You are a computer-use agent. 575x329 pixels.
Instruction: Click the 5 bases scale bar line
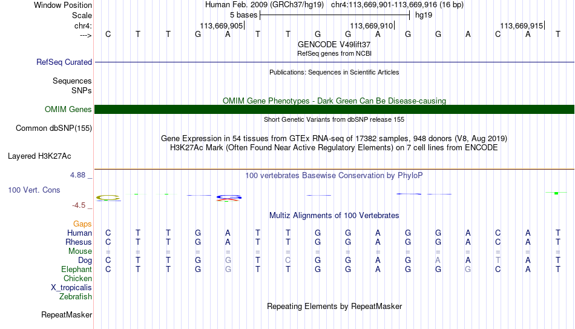click(335, 15)
